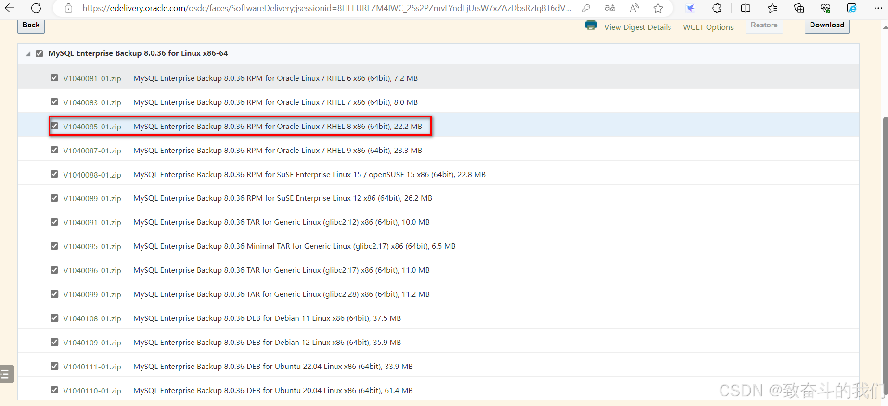The width and height of the screenshot is (888, 406).
Task: Uncheck the V1040095-01.zip checkbox
Action: (x=54, y=246)
